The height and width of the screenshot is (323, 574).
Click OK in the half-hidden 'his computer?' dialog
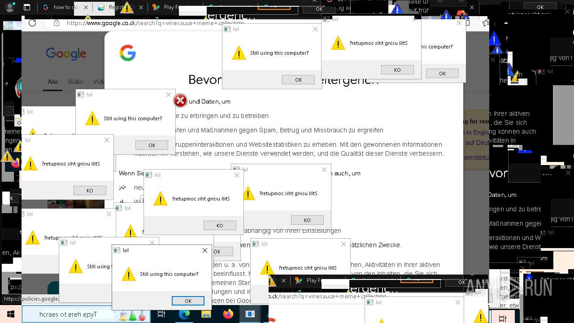442,74
